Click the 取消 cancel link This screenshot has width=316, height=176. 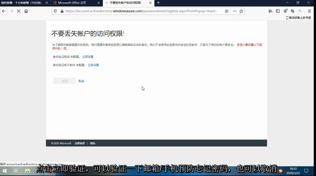[x=81, y=81]
